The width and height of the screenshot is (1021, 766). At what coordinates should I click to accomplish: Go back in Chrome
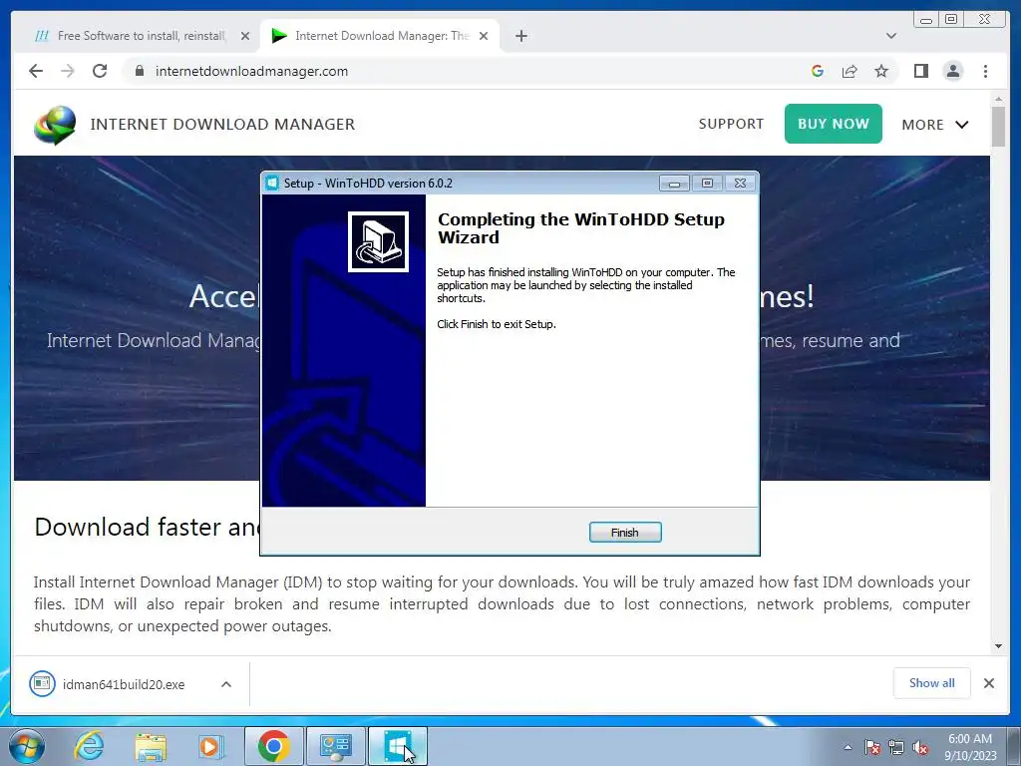click(x=36, y=71)
